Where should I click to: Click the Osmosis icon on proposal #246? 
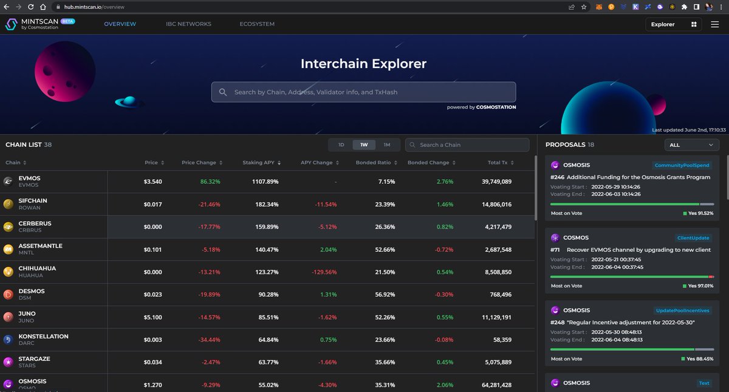click(x=555, y=165)
